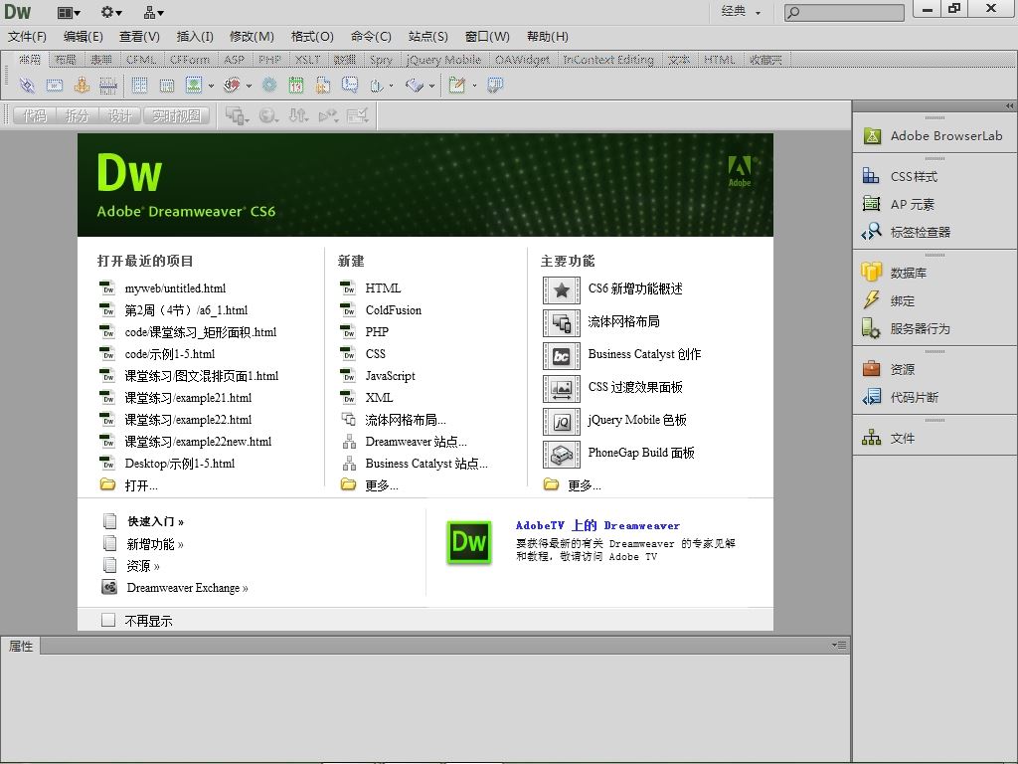Open the 资源 panel
The image size is (1018, 764).
pyautogui.click(x=888, y=369)
